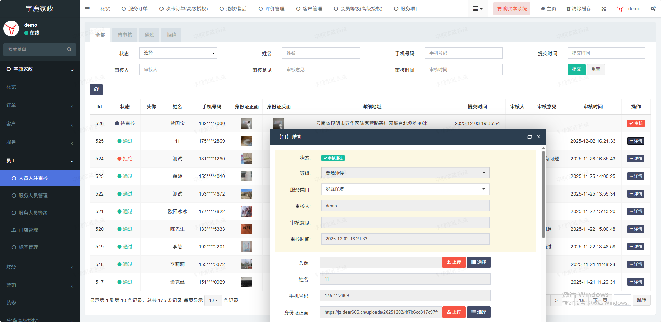Screen dimensions: 661x322
Task: Select the 拒绝 filter tab
Action: pos(171,35)
